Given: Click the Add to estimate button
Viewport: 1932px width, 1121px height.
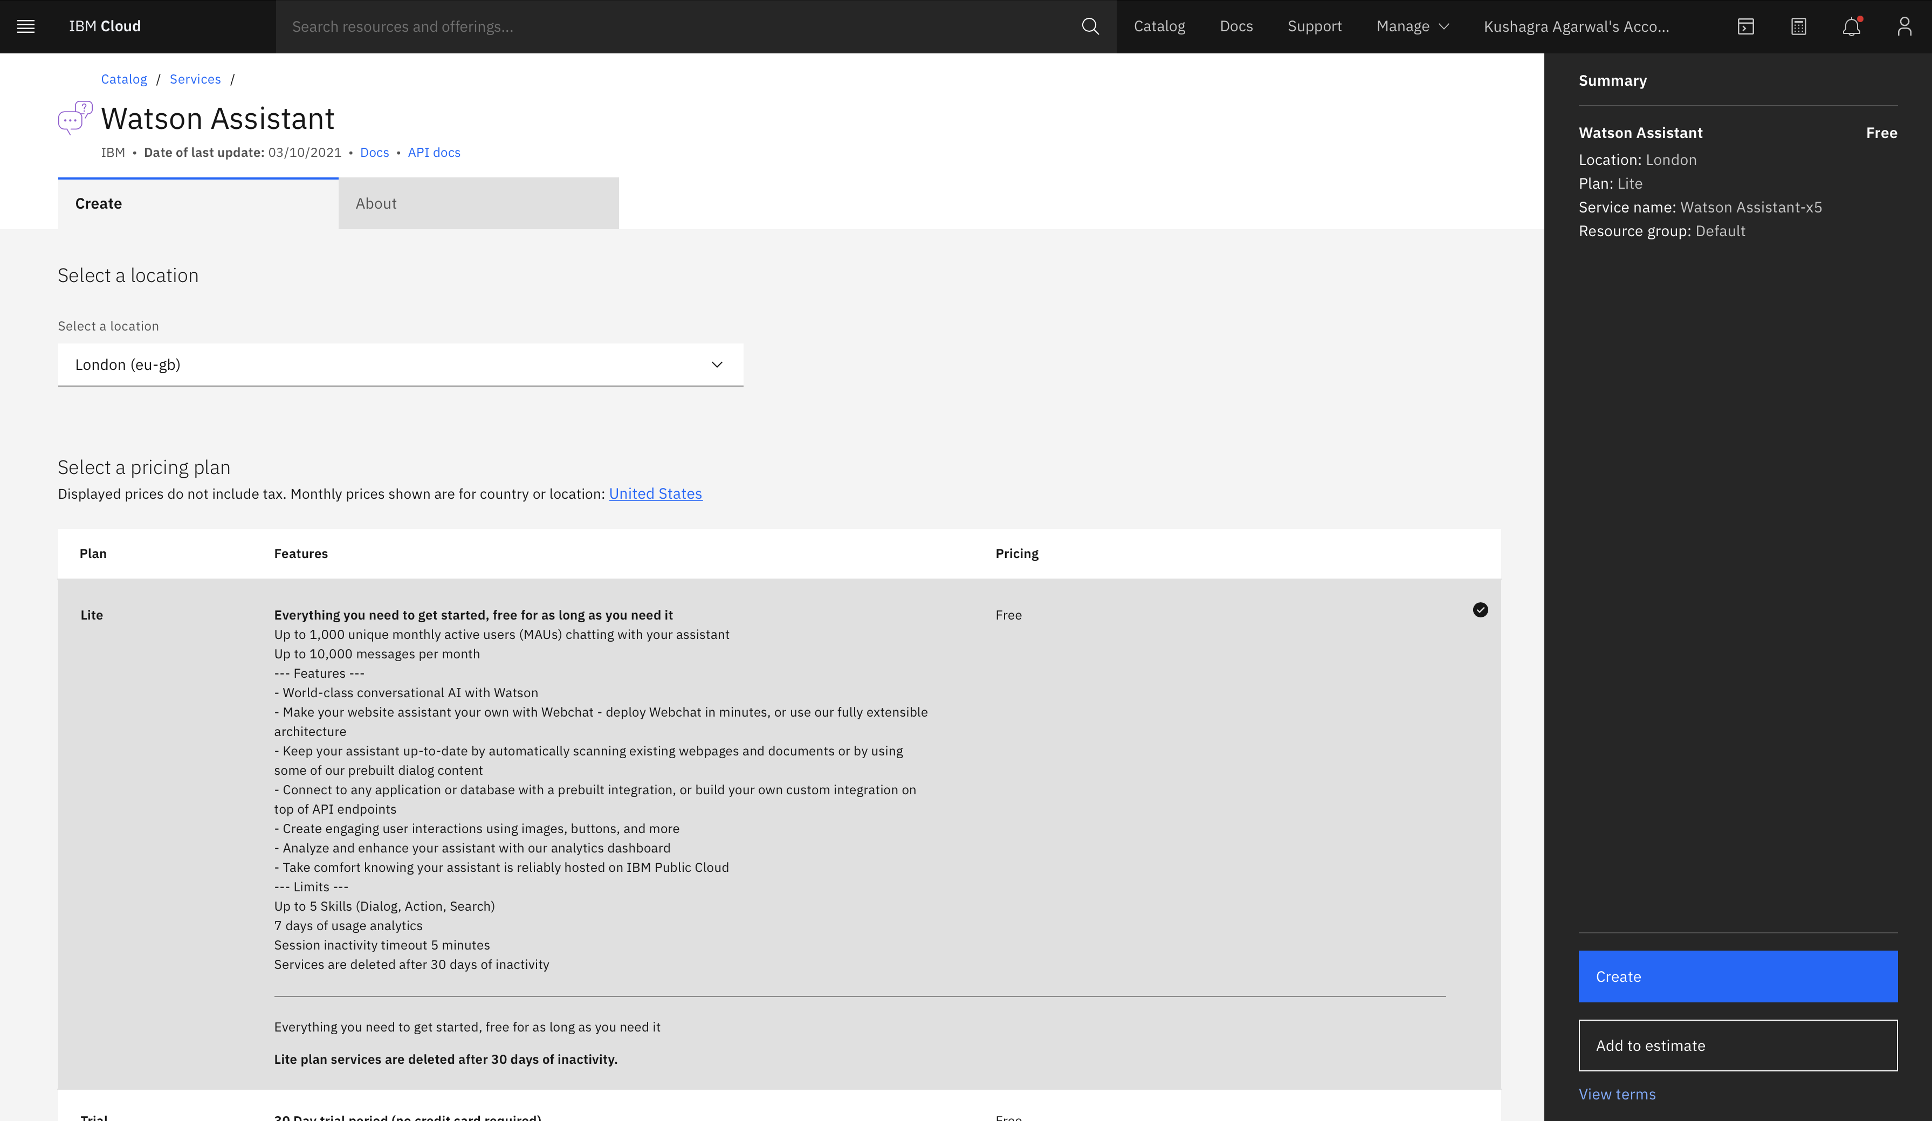Looking at the screenshot, I should pos(1737,1045).
